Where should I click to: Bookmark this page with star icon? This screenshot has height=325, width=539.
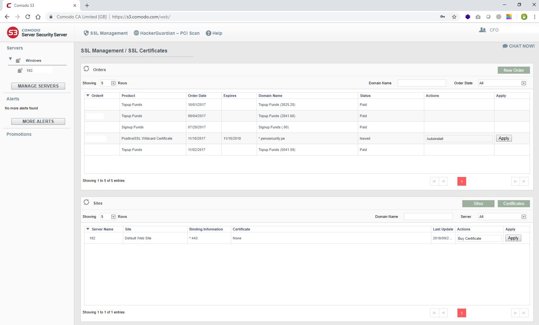[x=454, y=17]
